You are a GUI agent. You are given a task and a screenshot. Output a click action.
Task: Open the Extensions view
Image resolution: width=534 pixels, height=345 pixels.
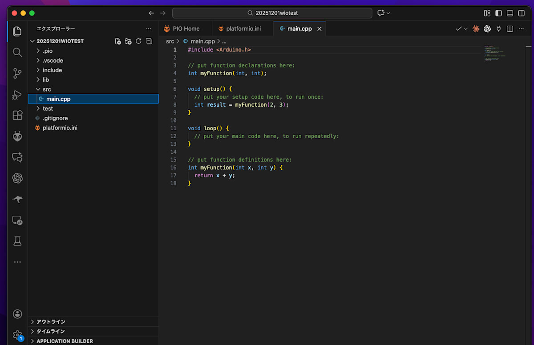click(17, 115)
